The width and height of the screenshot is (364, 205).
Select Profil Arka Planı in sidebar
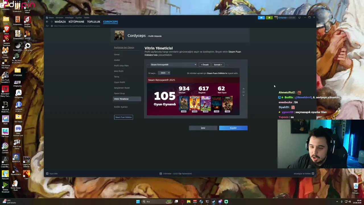click(121, 65)
